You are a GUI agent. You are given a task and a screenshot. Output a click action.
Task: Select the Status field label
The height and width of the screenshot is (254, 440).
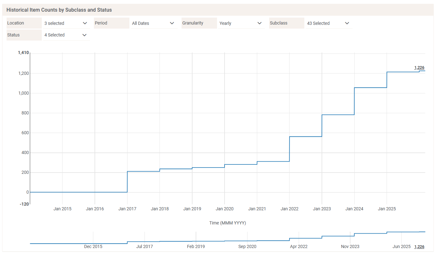[14, 35]
